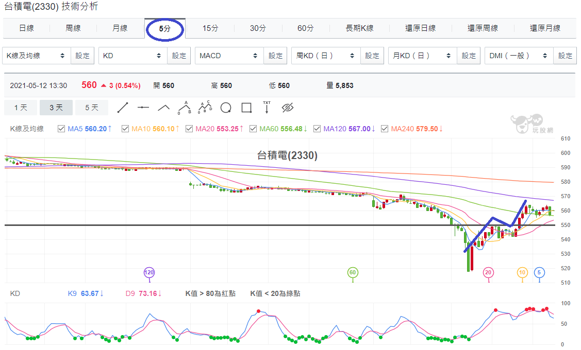The image size is (581, 350).
Task: Click the blue 5 MA marker
Action: tap(539, 273)
